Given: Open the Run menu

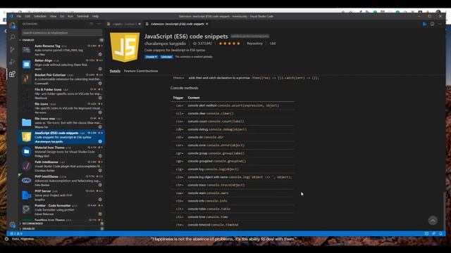Looking at the screenshot, I should pos(70,16).
